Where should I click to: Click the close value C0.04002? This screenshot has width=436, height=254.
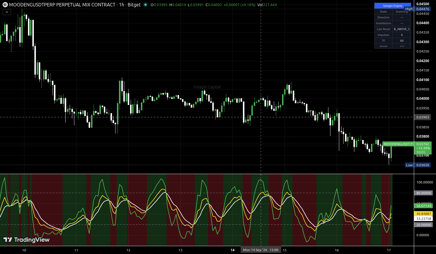[x=213, y=5]
